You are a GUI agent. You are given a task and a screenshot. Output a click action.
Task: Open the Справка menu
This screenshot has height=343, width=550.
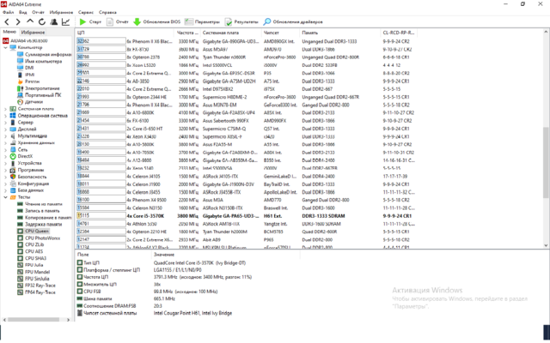107,12
